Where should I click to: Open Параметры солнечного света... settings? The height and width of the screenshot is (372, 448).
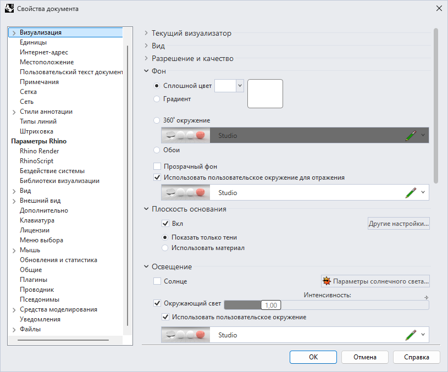(x=375, y=281)
